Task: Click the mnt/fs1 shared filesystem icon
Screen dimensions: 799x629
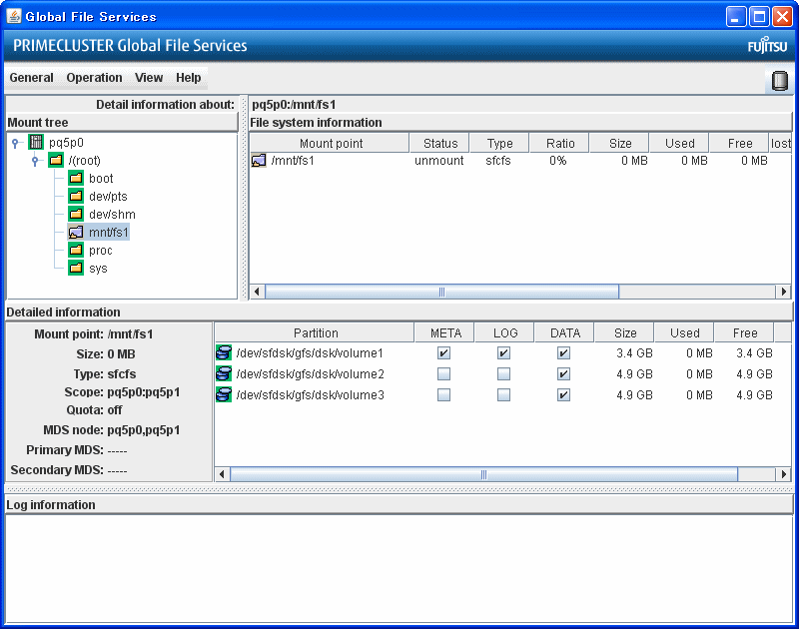Action: (76, 233)
